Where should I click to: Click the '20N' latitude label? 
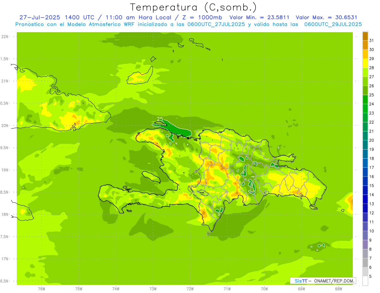[x=5, y=125]
